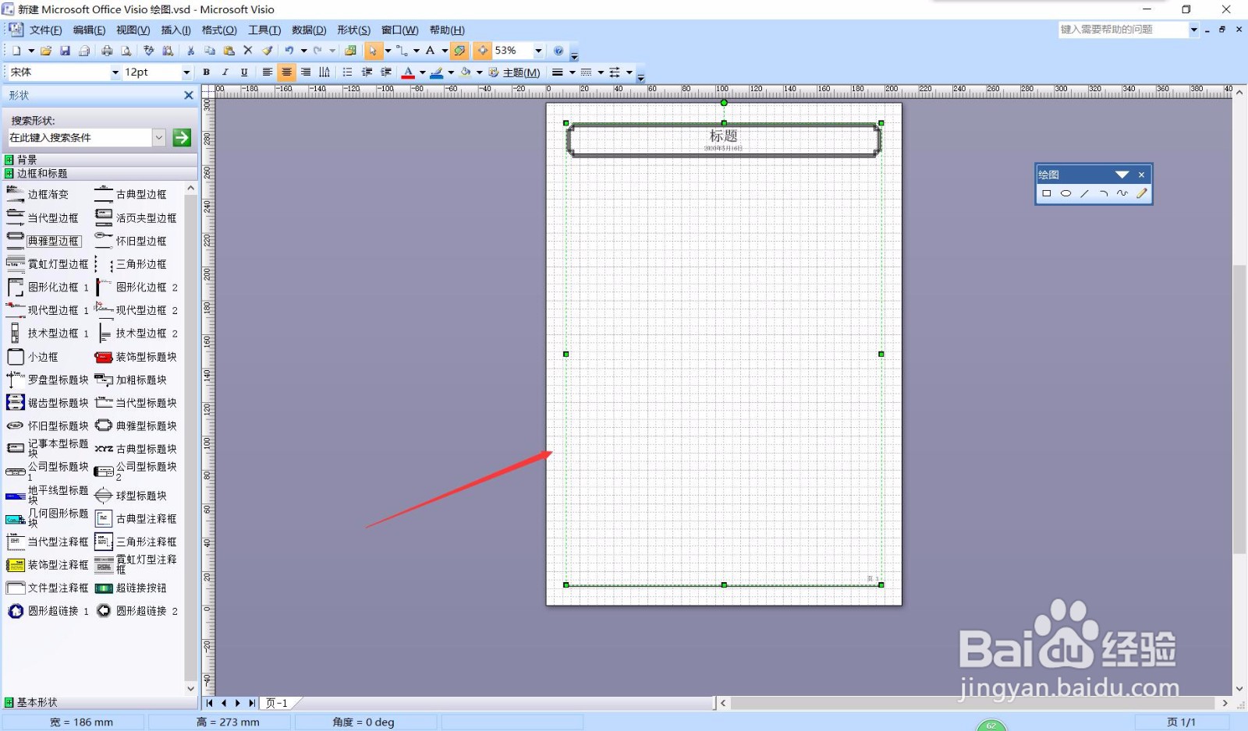1248x731 pixels.
Task: Toggle Align Center
Action: click(286, 72)
